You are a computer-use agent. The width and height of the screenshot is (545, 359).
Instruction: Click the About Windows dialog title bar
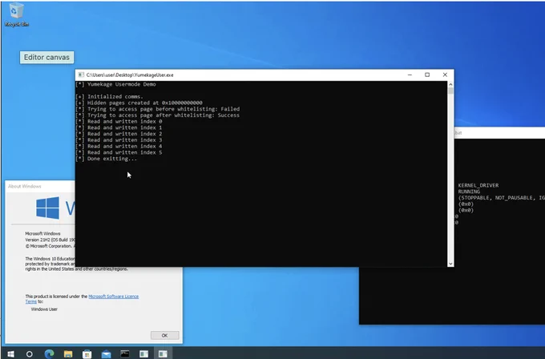point(40,186)
